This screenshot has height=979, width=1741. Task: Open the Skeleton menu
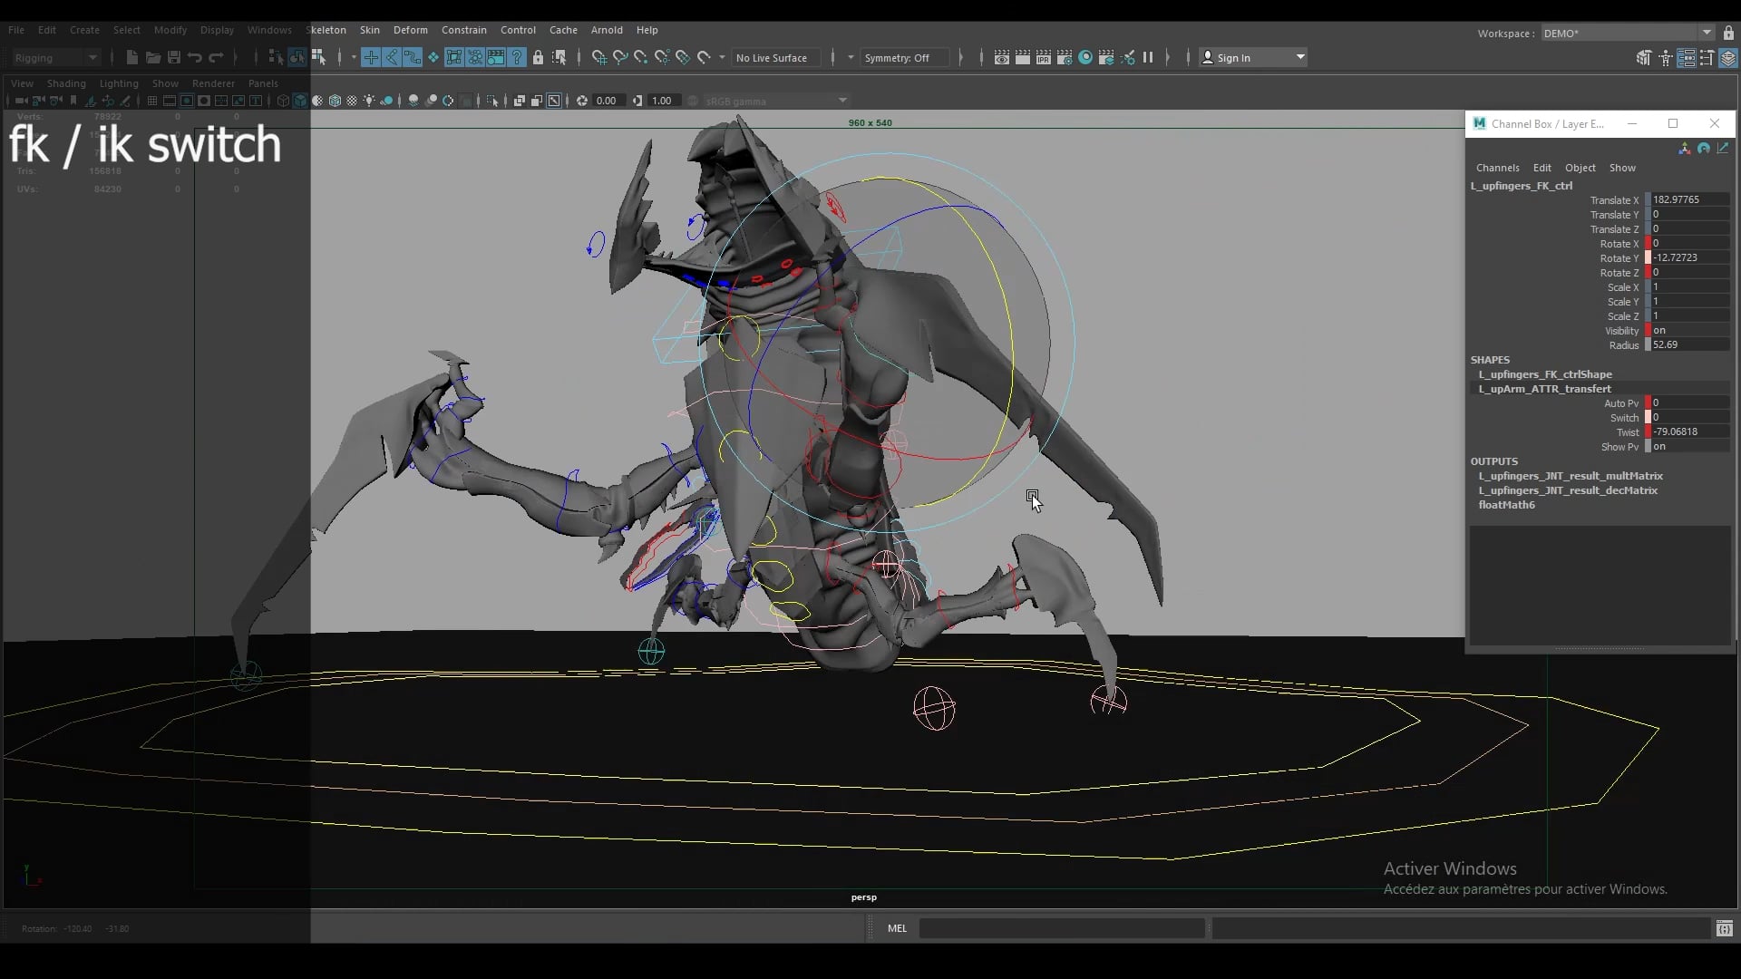(326, 30)
